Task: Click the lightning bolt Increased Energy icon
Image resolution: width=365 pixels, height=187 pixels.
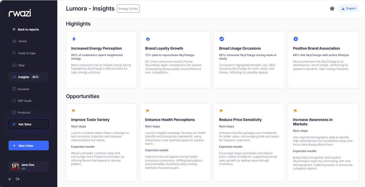Action: tap(74, 39)
